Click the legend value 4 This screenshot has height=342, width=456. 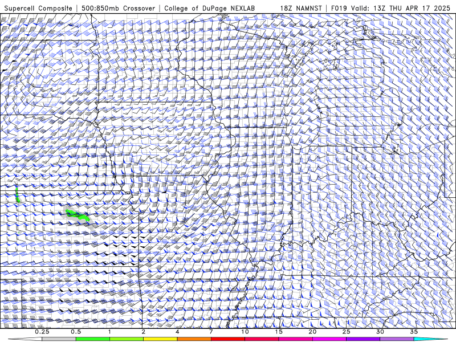[177, 332]
